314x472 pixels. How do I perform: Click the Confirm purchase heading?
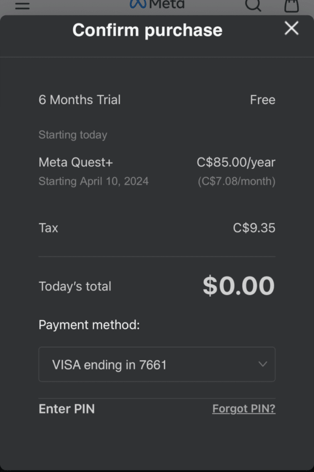pyautogui.click(x=147, y=30)
